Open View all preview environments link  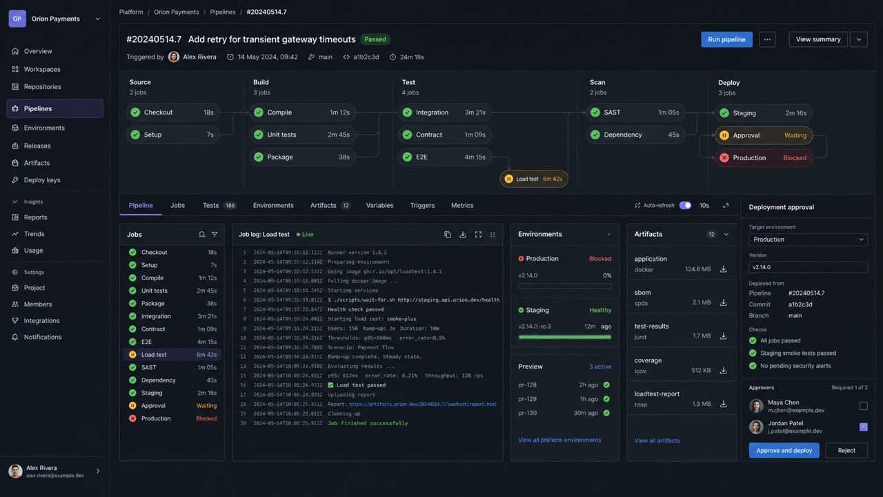click(x=559, y=440)
